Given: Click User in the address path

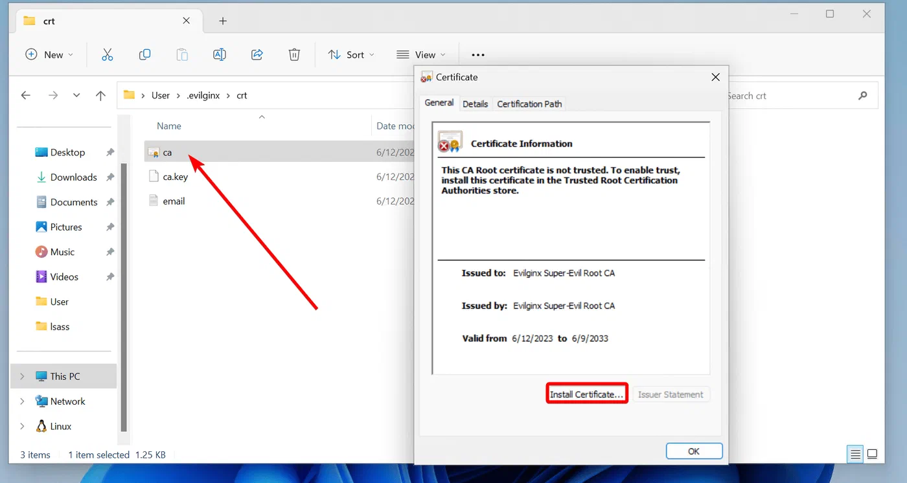Looking at the screenshot, I should [x=161, y=95].
